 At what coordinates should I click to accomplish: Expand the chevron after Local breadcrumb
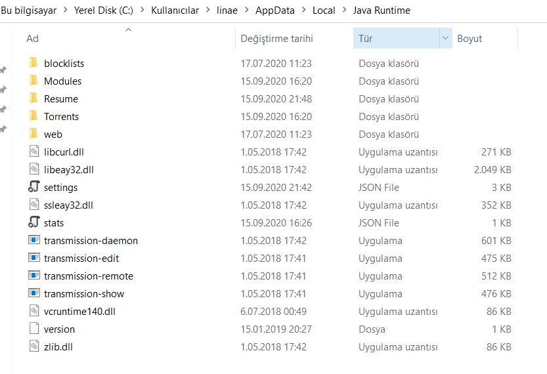click(344, 10)
